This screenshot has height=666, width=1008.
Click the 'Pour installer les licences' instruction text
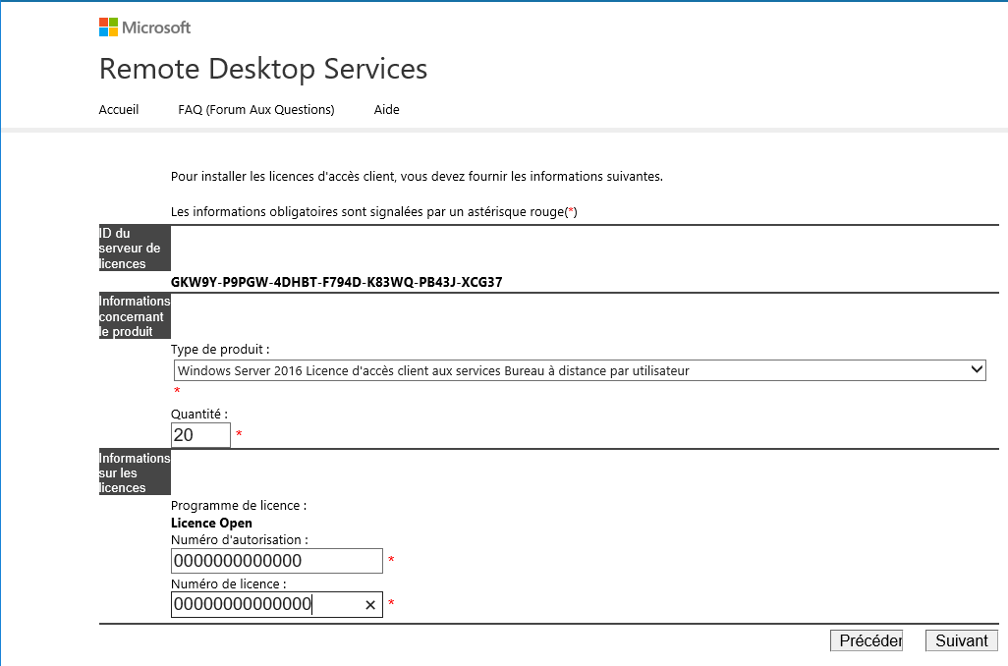tap(417, 176)
